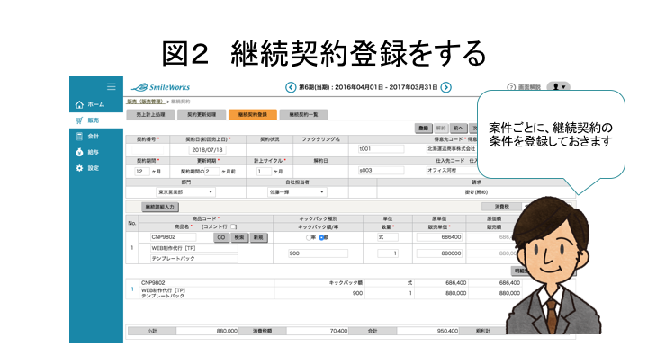Click the GO button beside product code
This screenshot has height=364, width=648.
(x=221, y=237)
